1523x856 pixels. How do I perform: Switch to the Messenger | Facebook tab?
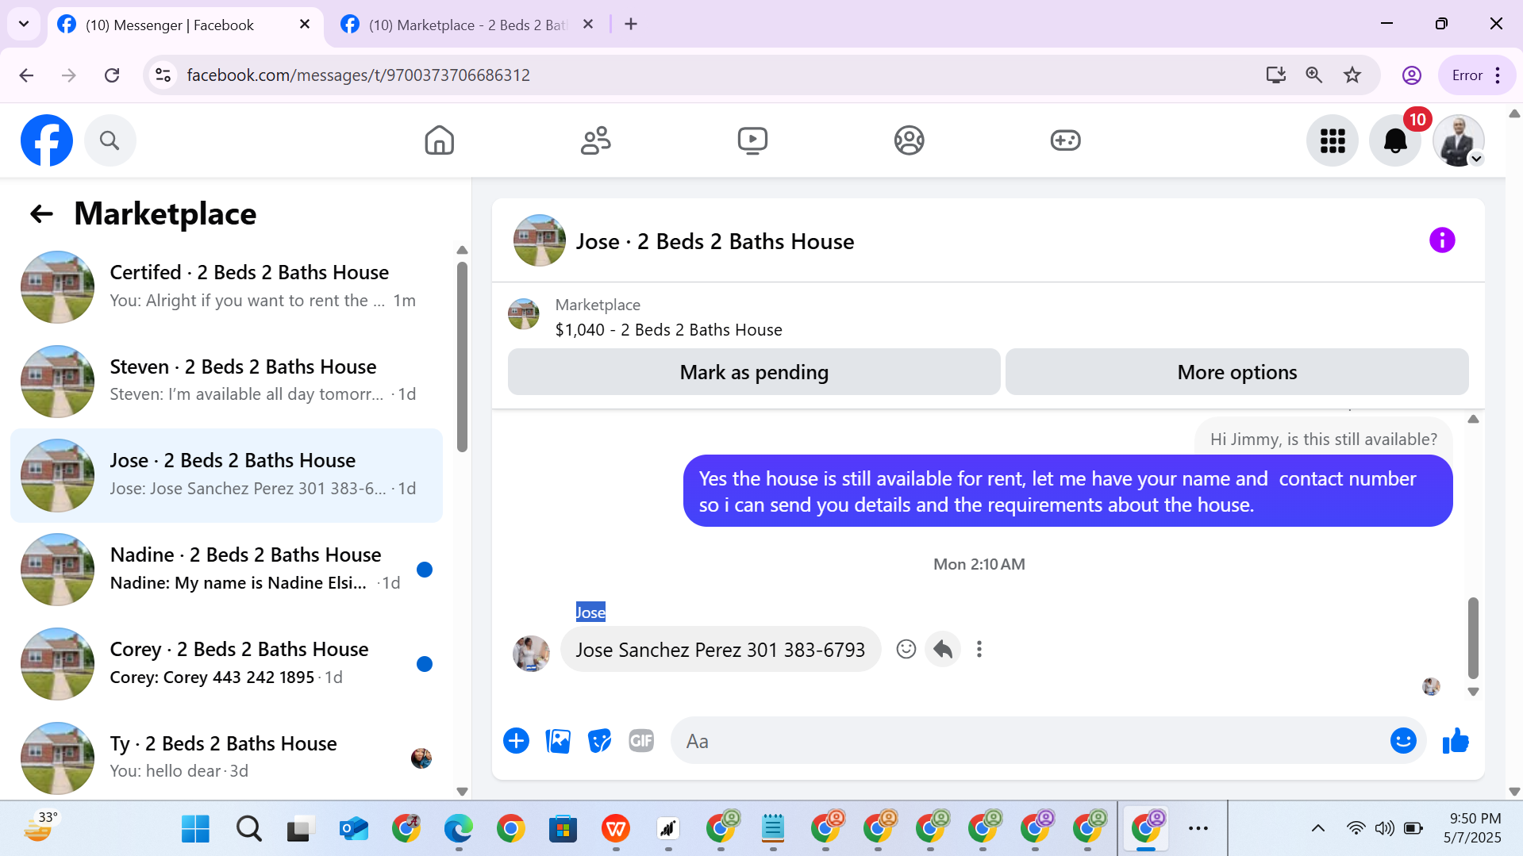[169, 25]
